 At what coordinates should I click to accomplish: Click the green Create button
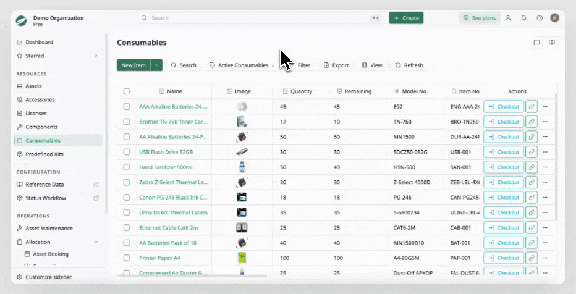pyautogui.click(x=406, y=18)
